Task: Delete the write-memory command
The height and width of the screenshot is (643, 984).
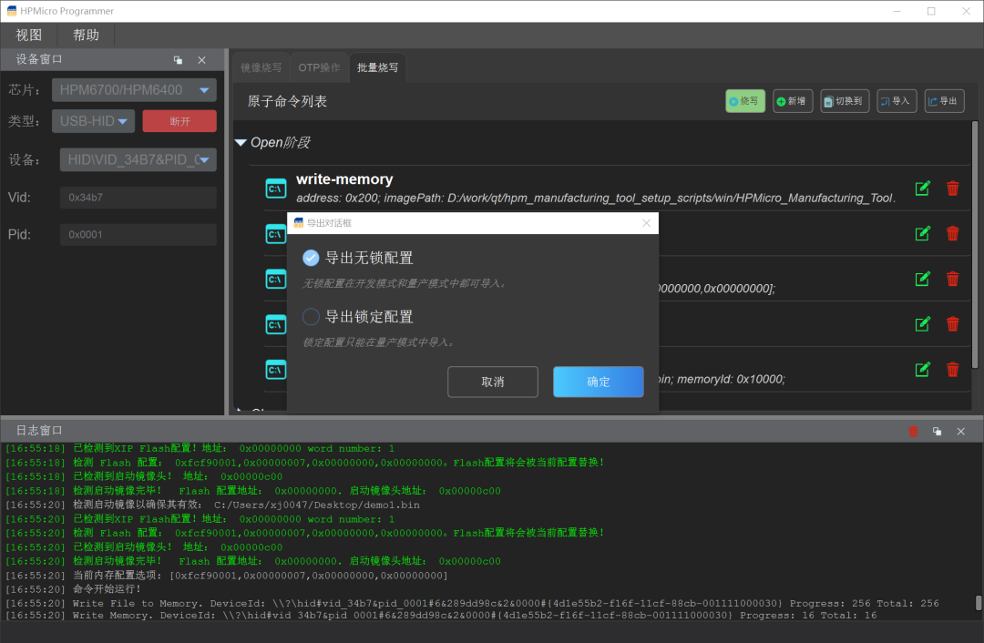Action: click(x=953, y=189)
